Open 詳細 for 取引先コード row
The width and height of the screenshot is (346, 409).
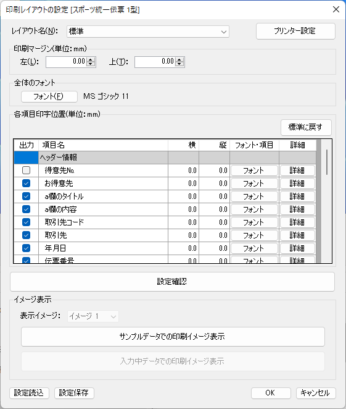click(297, 222)
